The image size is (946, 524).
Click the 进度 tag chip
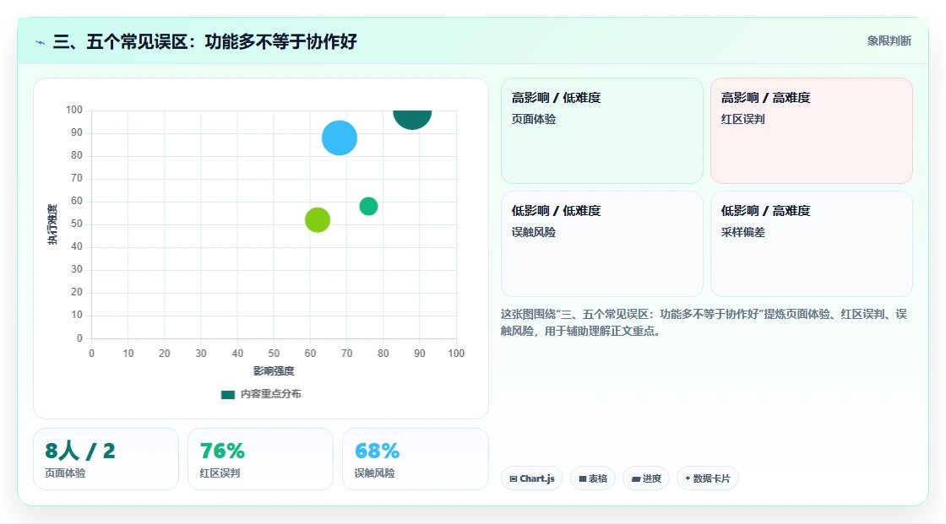(646, 478)
